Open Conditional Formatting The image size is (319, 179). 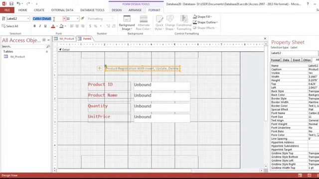184,23
